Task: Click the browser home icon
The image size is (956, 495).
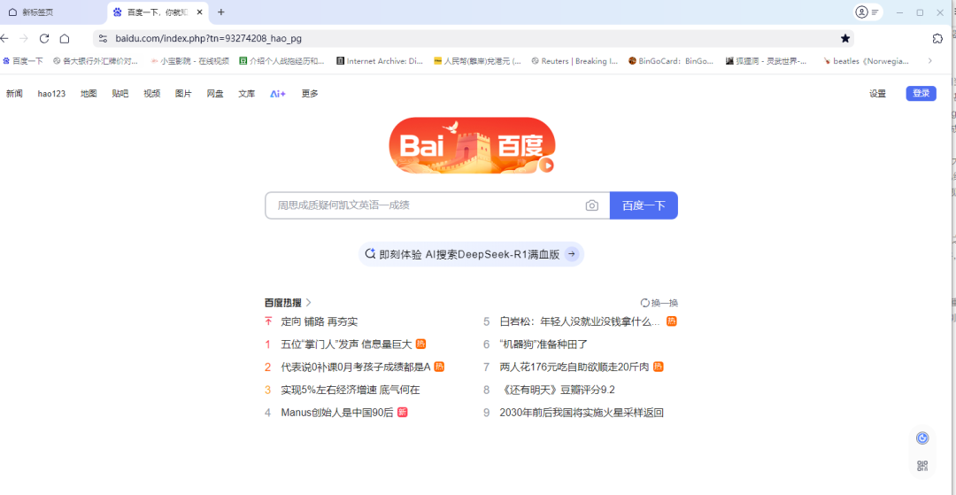Action: tap(65, 38)
